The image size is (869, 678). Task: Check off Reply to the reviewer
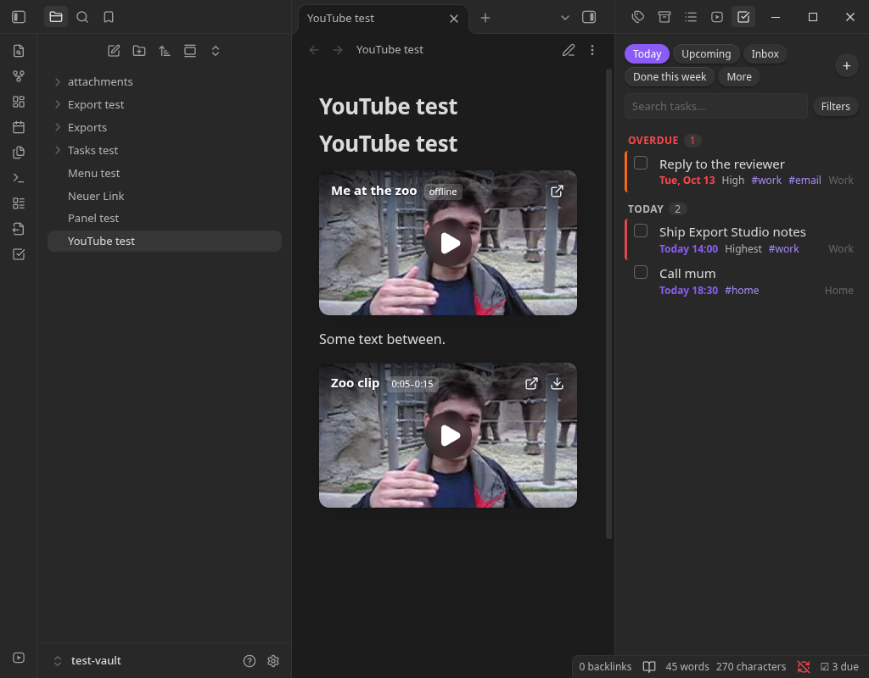click(x=641, y=163)
